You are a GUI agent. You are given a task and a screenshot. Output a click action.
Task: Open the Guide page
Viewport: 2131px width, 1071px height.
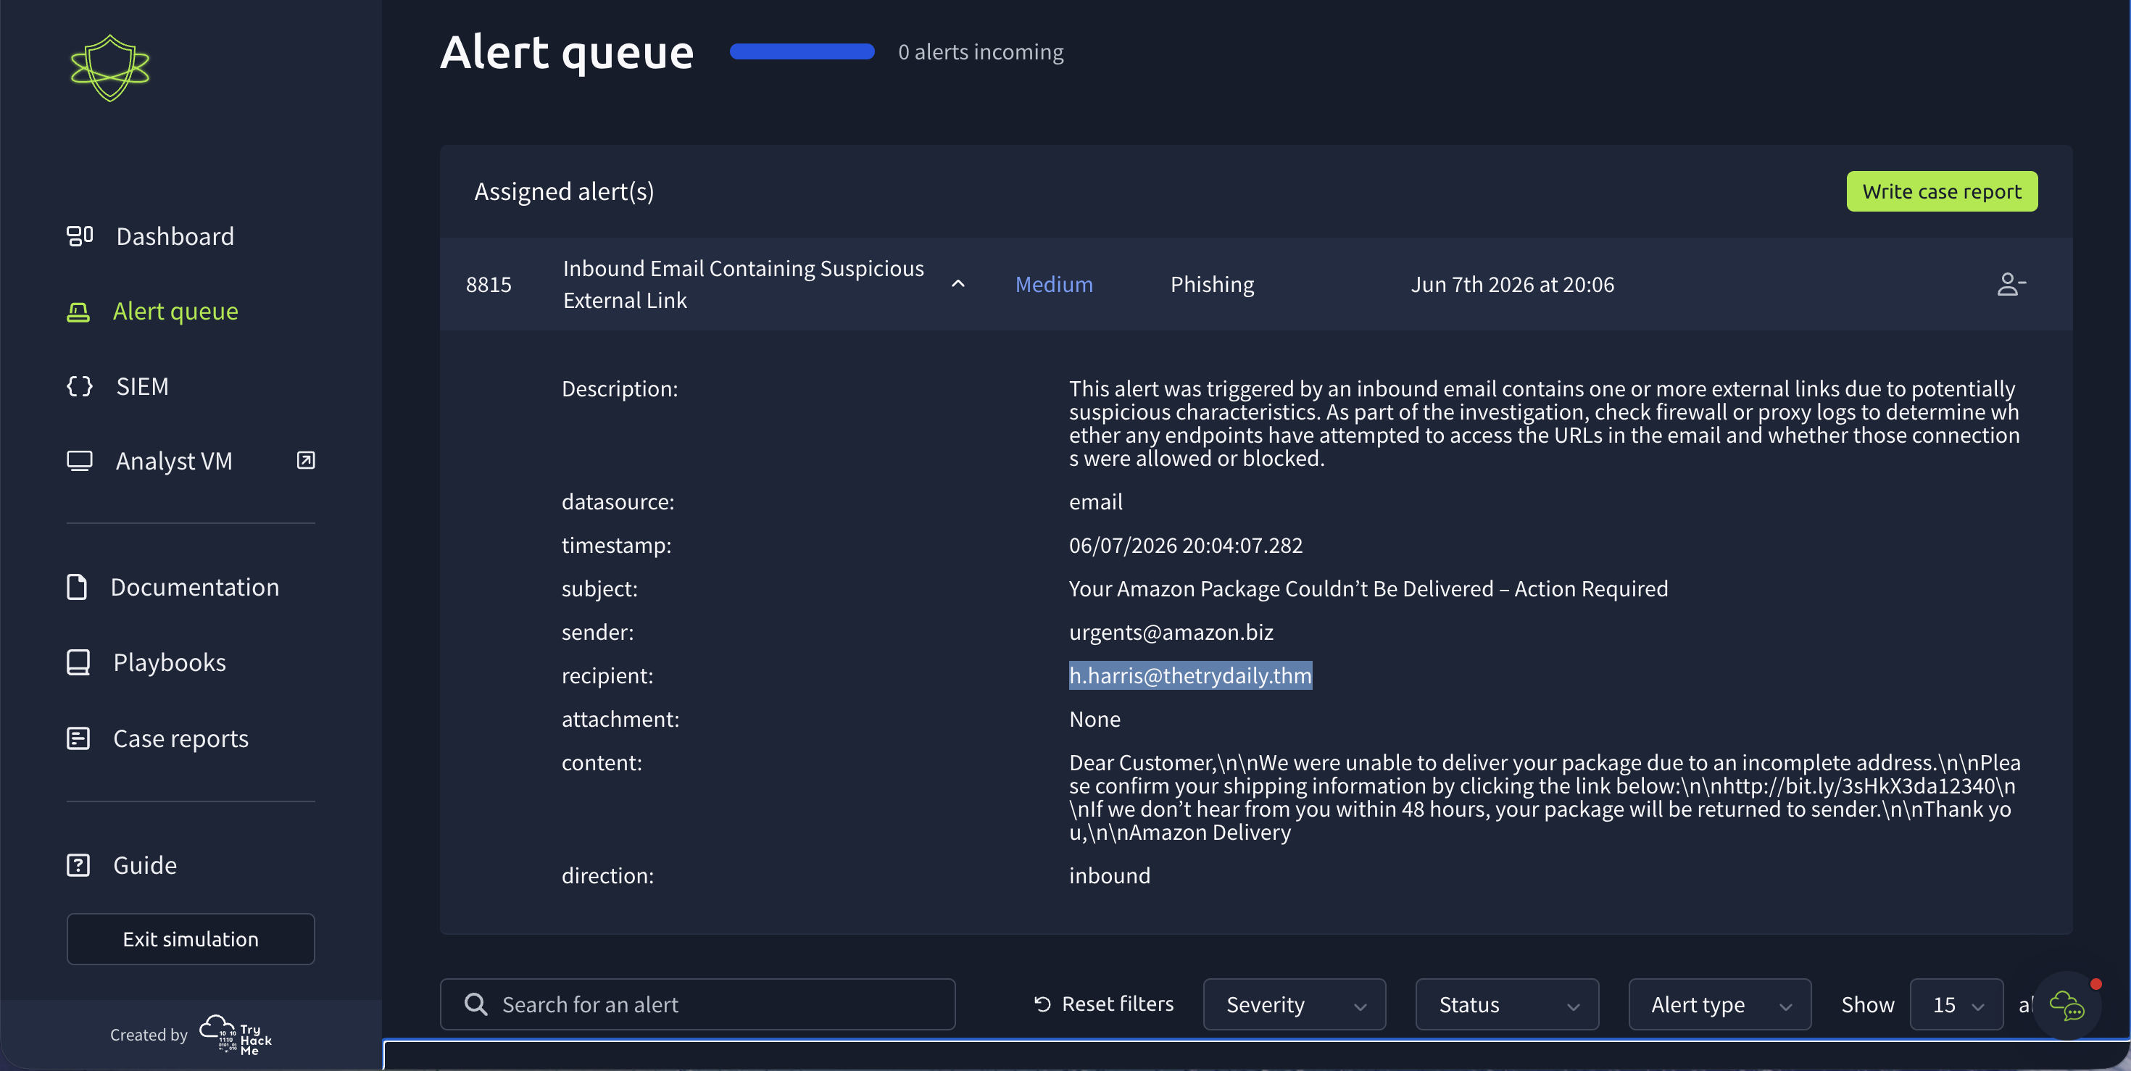[x=145, y=865]
